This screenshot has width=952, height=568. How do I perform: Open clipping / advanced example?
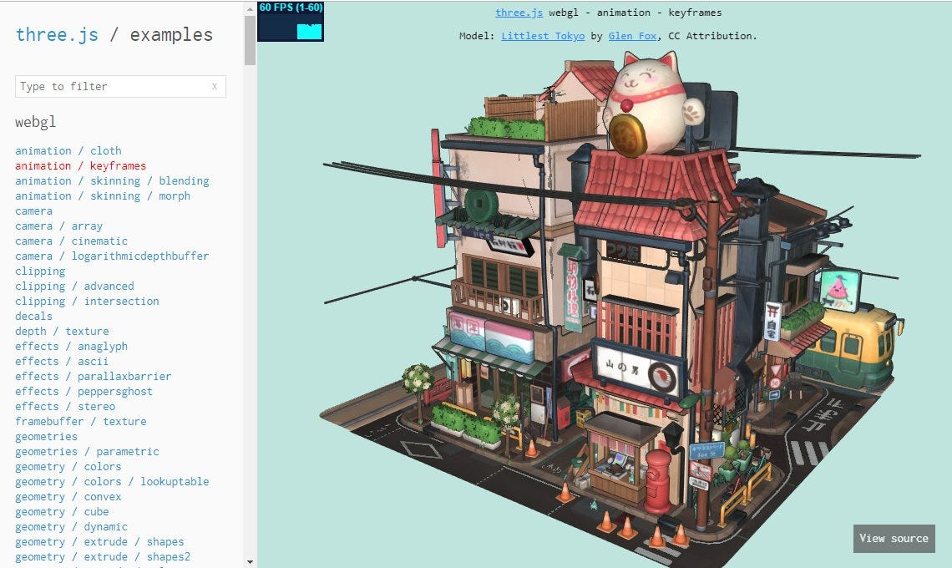(x=74, y=287)
